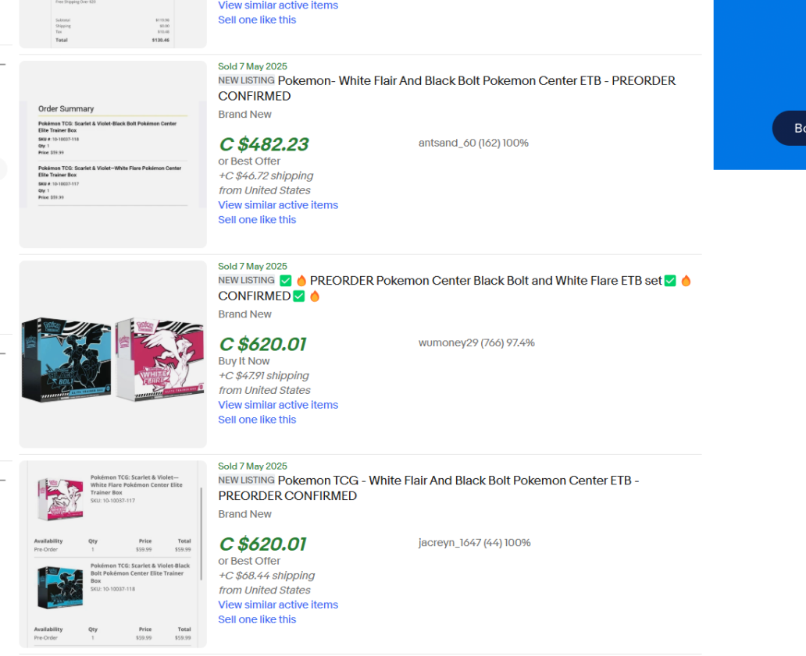Click the Buy It Now label

(244, 361)
